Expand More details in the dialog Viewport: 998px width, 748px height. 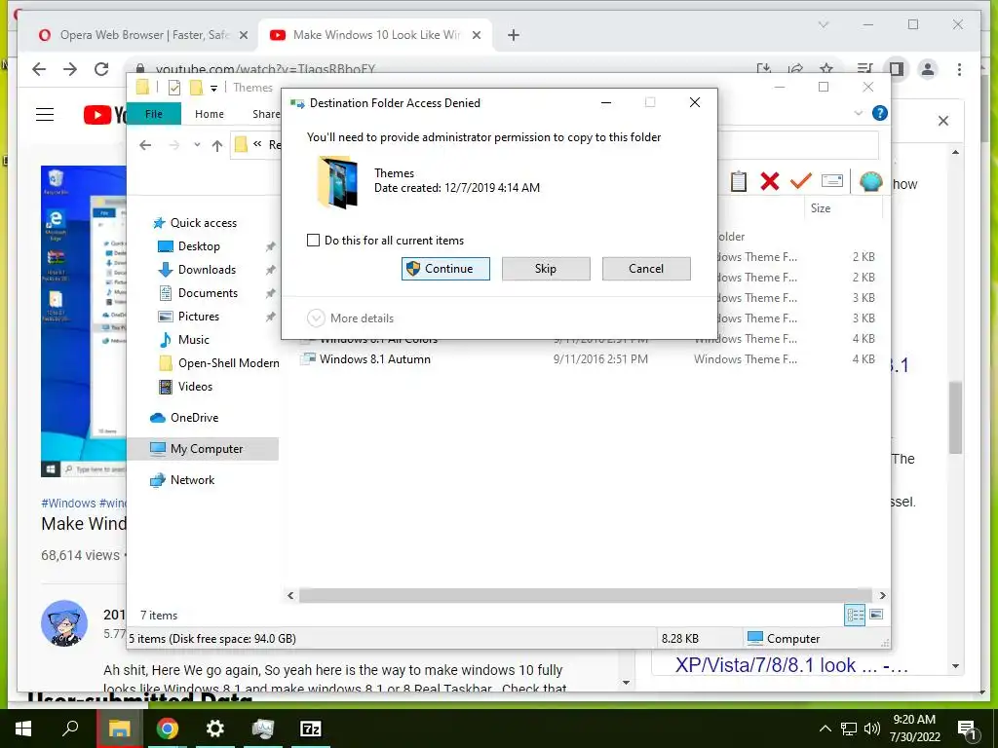(350, 318)
